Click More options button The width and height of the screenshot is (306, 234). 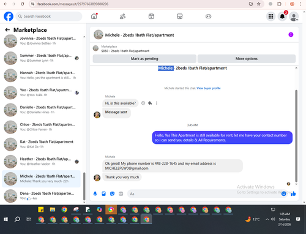tap(247, 59)
